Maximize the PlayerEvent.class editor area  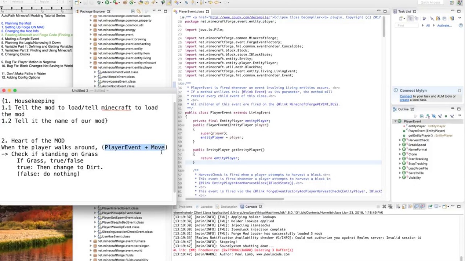tap(385, 11)
